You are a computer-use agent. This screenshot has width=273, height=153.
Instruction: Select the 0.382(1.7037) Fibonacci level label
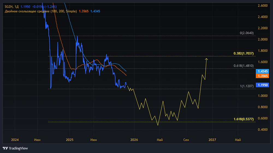click(244, 54)
